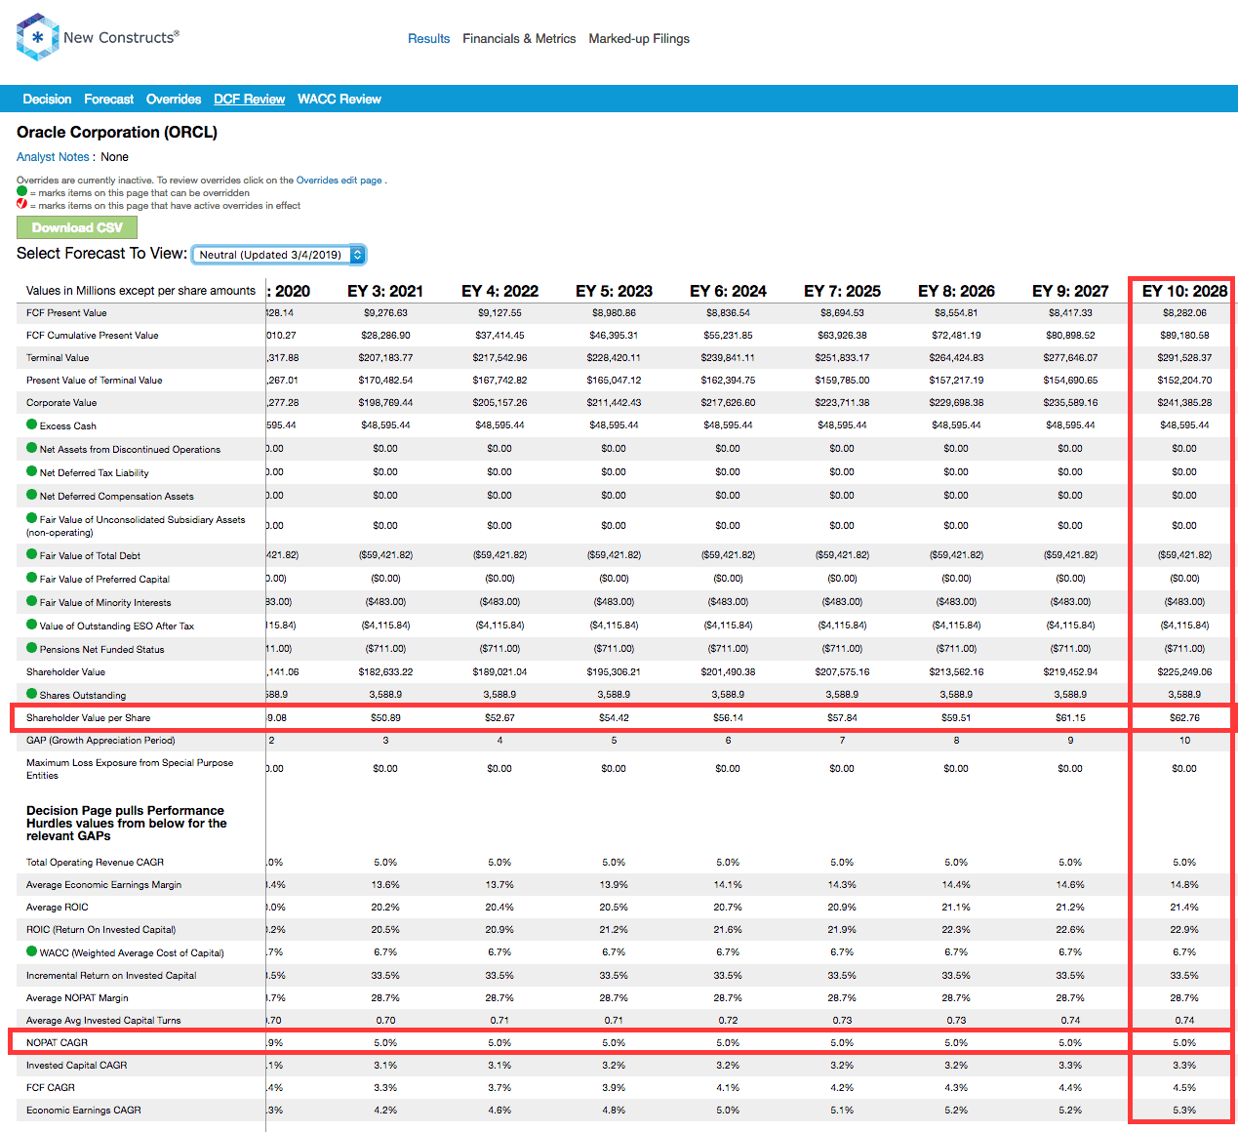Click green override dot beside Excess Cash

tap(32, 424)
